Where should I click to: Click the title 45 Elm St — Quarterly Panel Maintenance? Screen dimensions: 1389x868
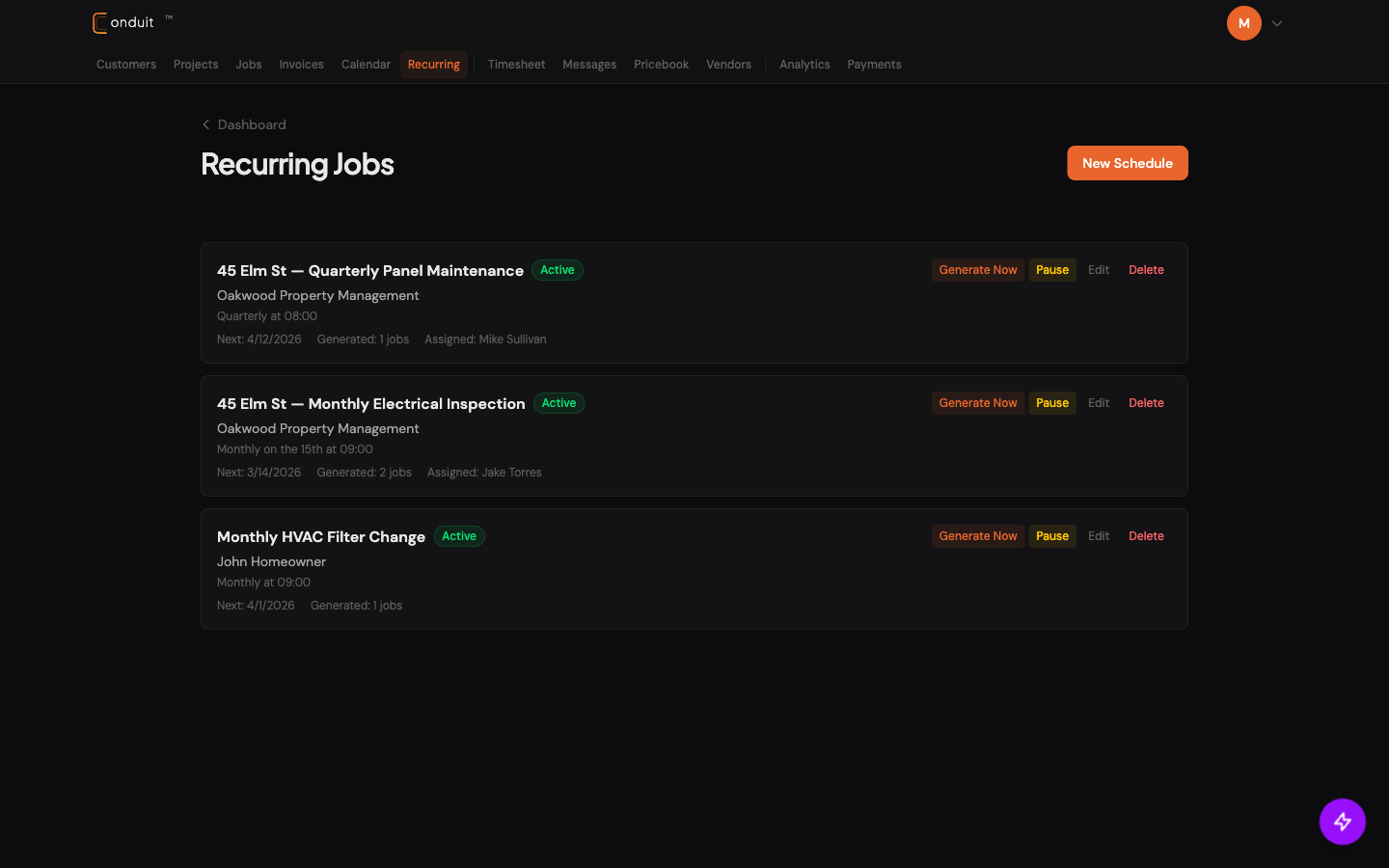point(370,271)
